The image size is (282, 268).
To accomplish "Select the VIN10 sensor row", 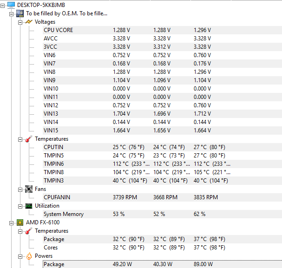I will coord(163,89).
